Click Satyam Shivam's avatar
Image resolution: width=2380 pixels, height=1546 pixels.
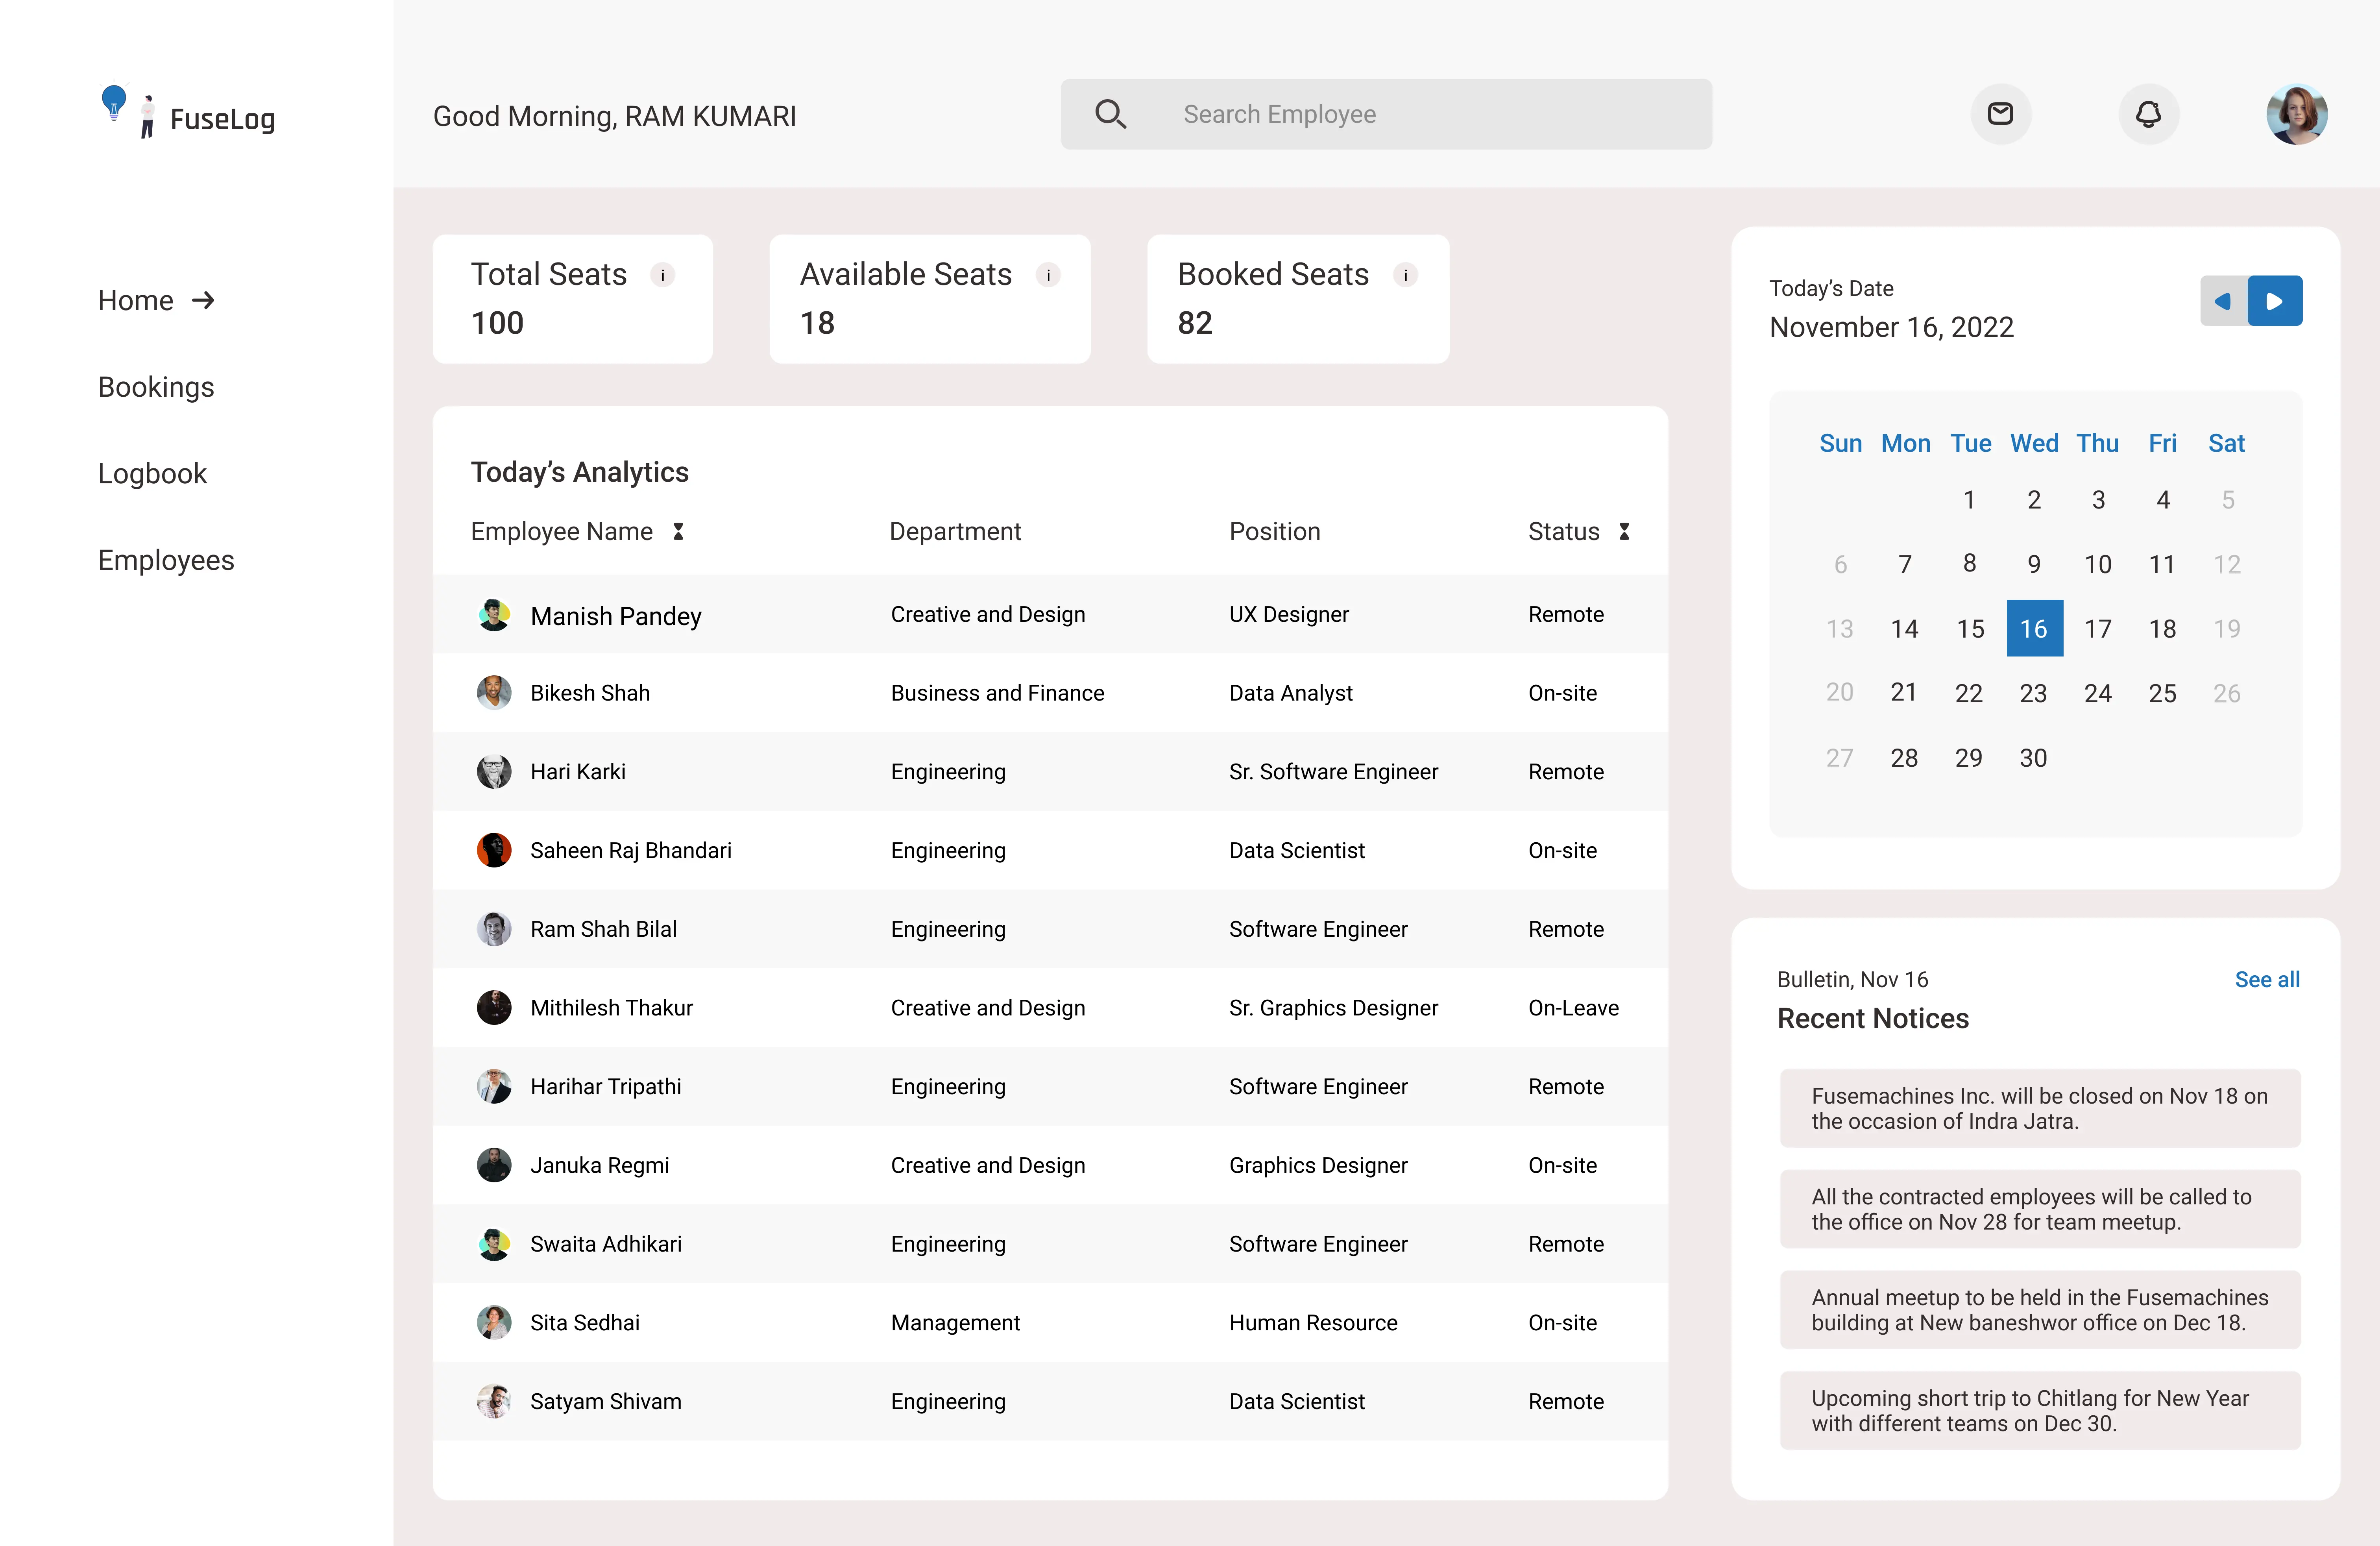click(x=494, y=1402)
